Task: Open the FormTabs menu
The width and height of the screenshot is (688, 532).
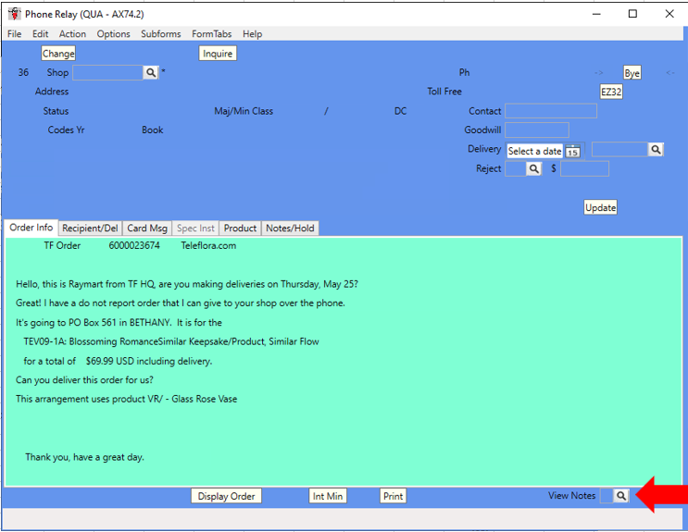Action: (x=211, y=34)
